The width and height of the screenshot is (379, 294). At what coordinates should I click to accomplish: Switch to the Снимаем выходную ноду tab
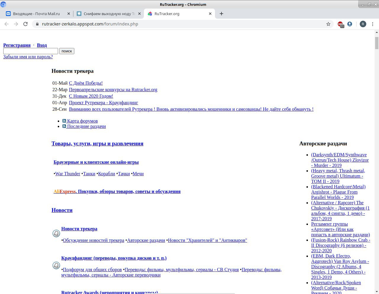tap(109, 14)
